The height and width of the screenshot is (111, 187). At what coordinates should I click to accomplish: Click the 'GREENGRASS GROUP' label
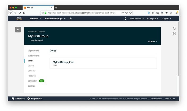click(x=36, y=32)
